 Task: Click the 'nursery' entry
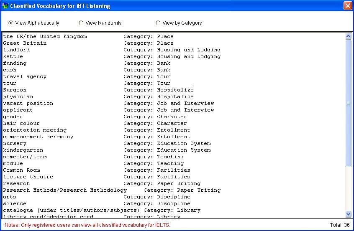[15, 144]
